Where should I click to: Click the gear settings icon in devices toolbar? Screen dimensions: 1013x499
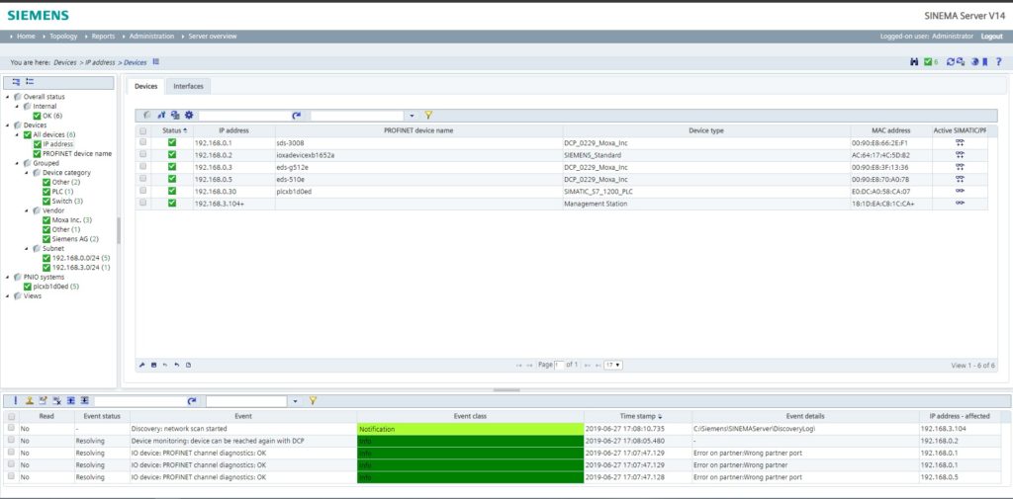point(189,116)
